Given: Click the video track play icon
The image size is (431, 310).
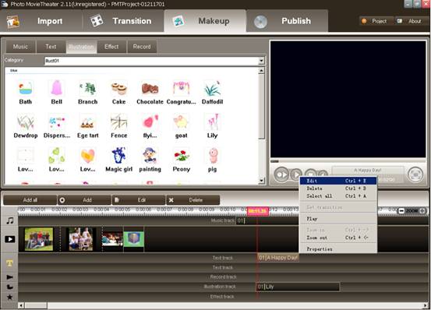Looking at the screenshot, I should click(10, 239).
